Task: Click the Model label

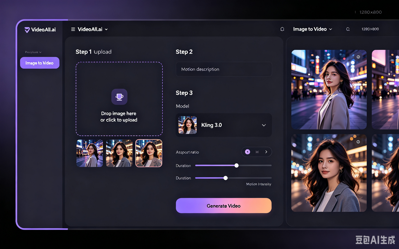Action: [x=182, y=106]
